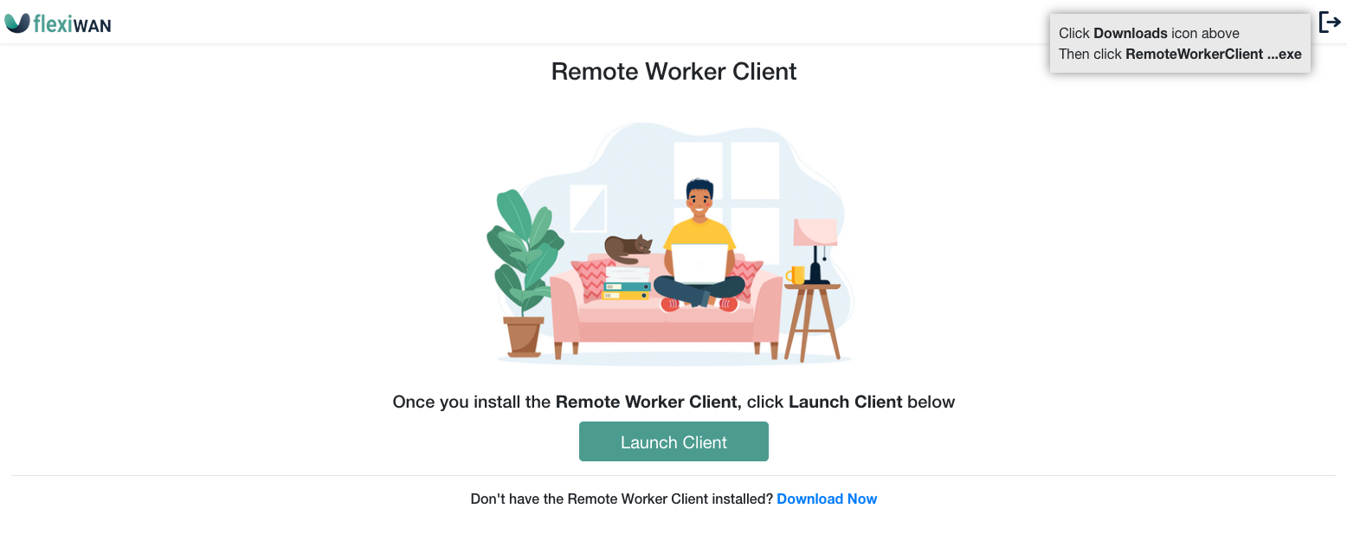
Task: Click the yellow mug on side table
Action: [796, 275]
